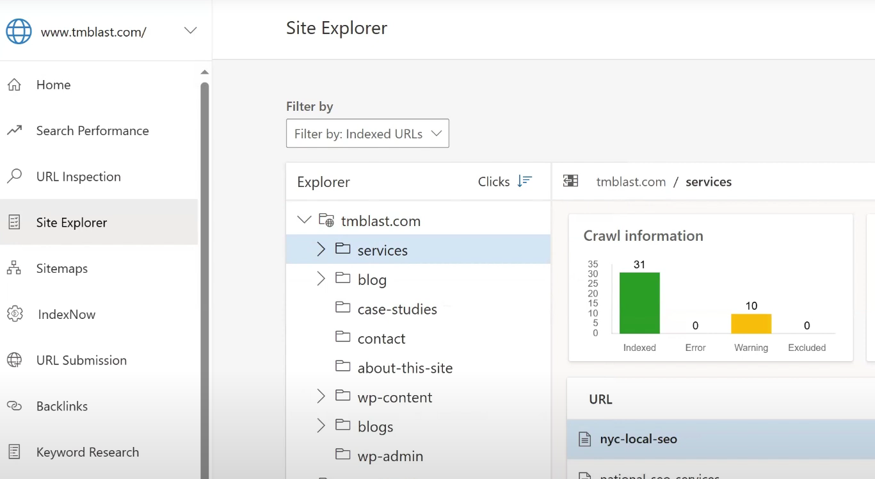This screenshot has width=875, height=479.
Task: Select about-this-site in the tree
Action: [x=405, y=368]
